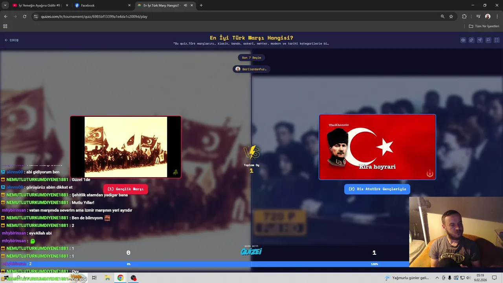Open the Yağmurlu günler weather widget

tap(407, 278)
